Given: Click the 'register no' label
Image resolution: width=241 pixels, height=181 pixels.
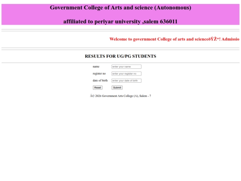Looking at the screenshot, I should (99, 74).
